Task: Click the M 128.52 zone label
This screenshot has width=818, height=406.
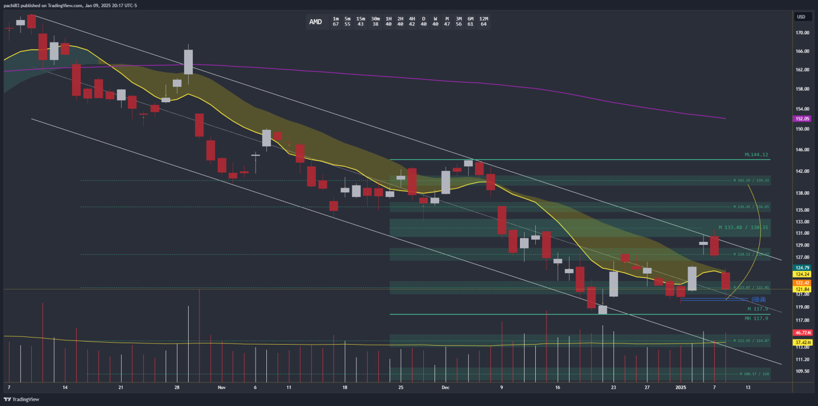Action: click(751, 254)
